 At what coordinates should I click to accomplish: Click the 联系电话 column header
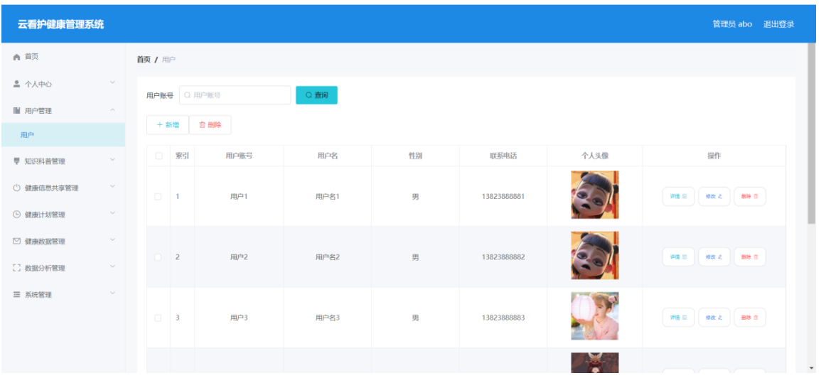point(503,156)
